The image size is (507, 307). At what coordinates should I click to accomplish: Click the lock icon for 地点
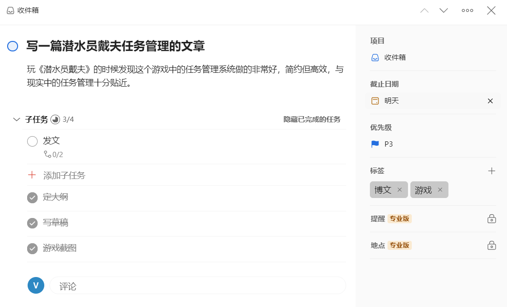pyautogui.click(x=491, y=246)
